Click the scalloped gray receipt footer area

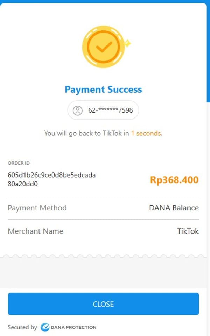[103, 271]
